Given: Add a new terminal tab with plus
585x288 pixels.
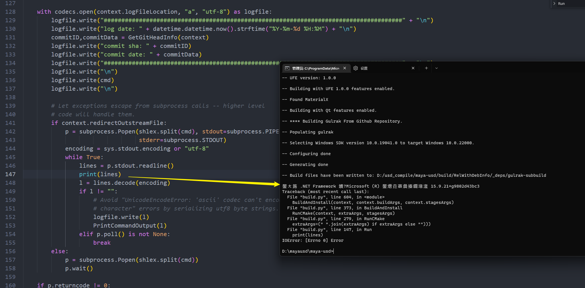Looking at the screenshot, I should (x=426, y=68).
